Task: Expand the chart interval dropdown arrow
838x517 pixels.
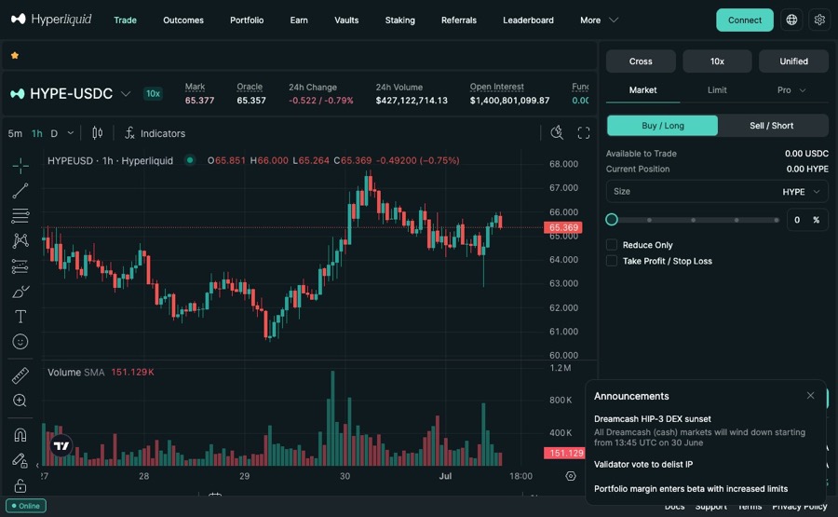Action: [x=70, y=133]
